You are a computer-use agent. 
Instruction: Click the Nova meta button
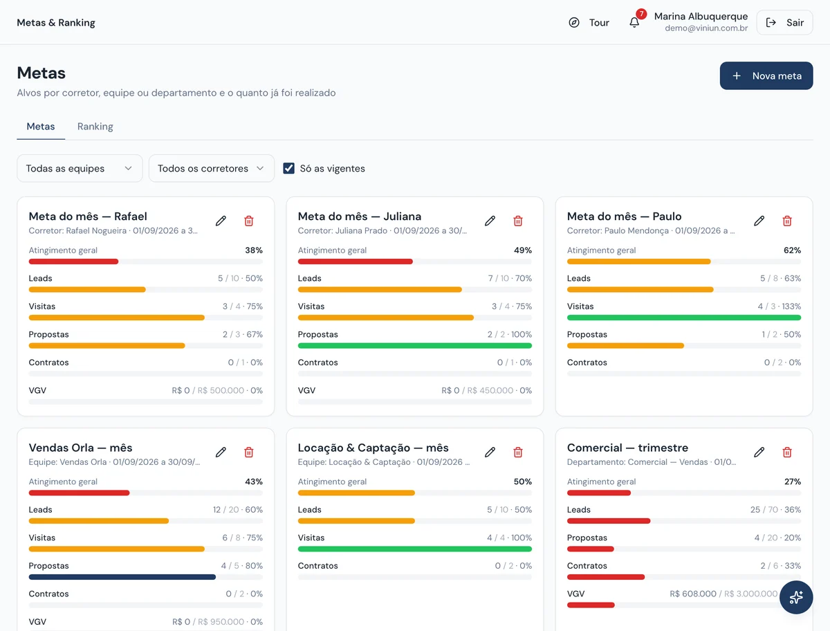pyautogui.click(x=766, y=75)
